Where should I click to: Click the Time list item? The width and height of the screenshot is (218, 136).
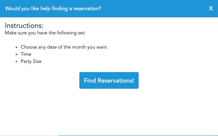(x=26, y=54)
